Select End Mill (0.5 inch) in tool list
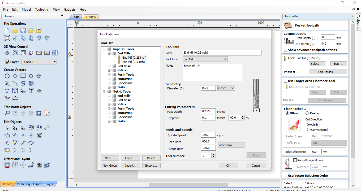Image resolution: width=361 pixels, height=191 pixels. click(134, 62)
